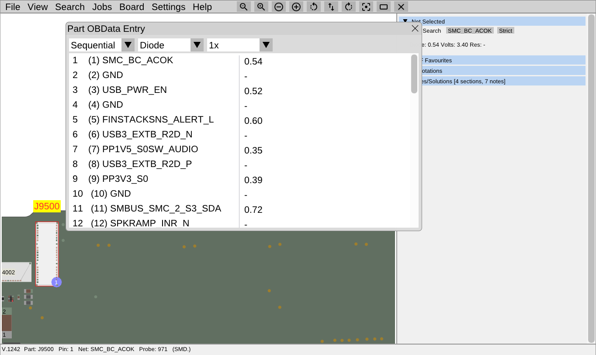The height and width of the screenshot is (355, 596).
Task: Rotate the board view clockwise
Action: pos(348,7)
